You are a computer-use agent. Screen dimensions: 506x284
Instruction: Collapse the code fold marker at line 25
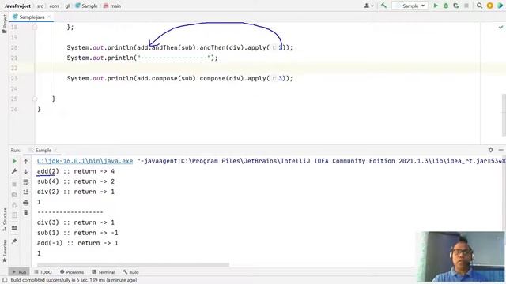[x=35, y=99]
